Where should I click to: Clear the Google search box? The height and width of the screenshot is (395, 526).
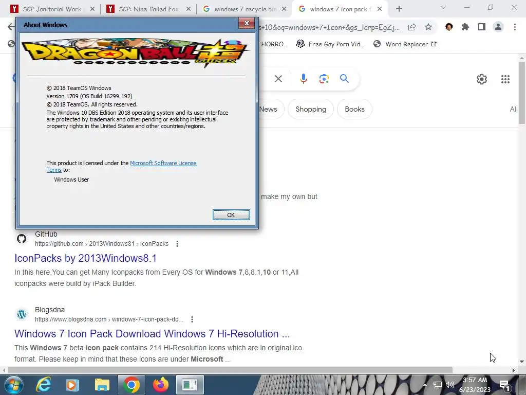pos(278,79)
